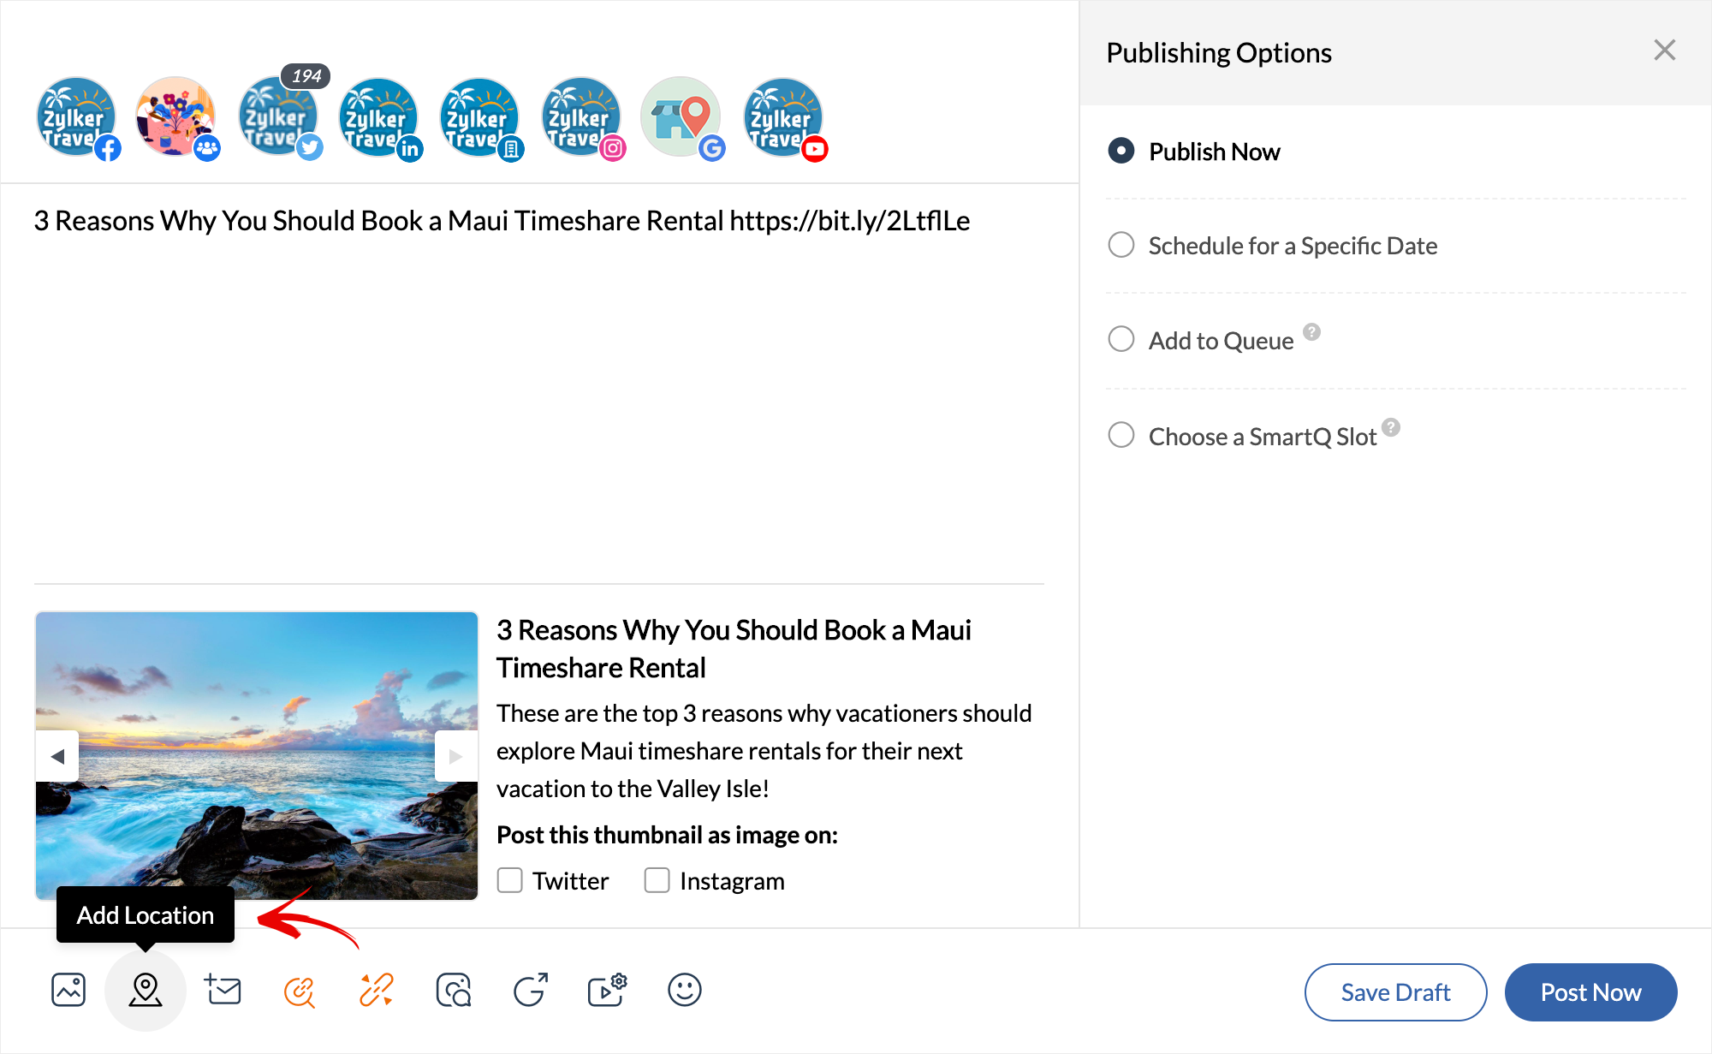This screenshot has height=1054, width=1712.
Task: Click the envelope with plus icon
Action: coord(223,990)
